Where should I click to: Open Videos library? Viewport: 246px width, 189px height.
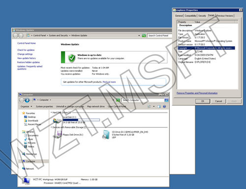click(x=29, y=147)
